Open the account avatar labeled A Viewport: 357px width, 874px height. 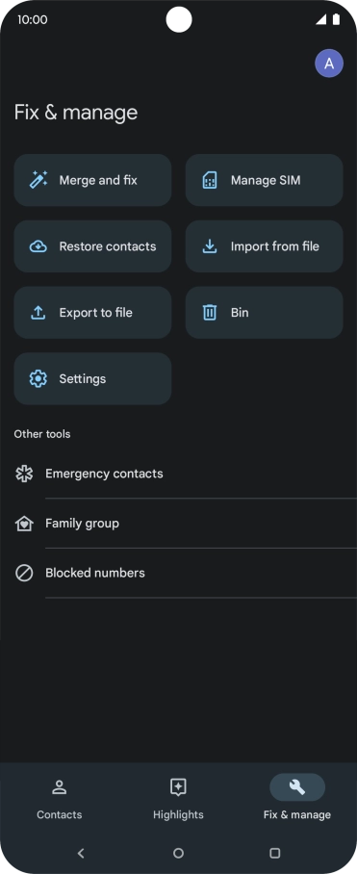[x=329, y=63]
